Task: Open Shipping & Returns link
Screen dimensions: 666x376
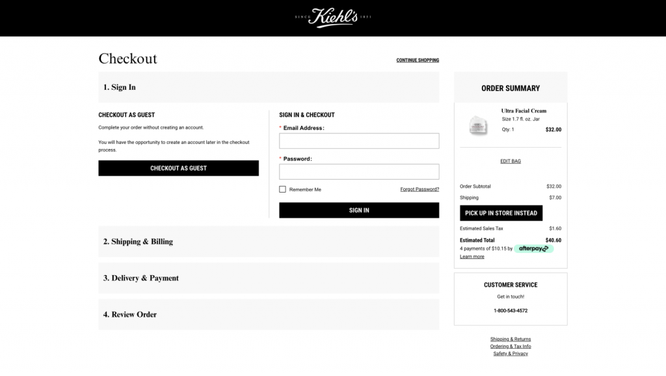Action: coord(511,339)
